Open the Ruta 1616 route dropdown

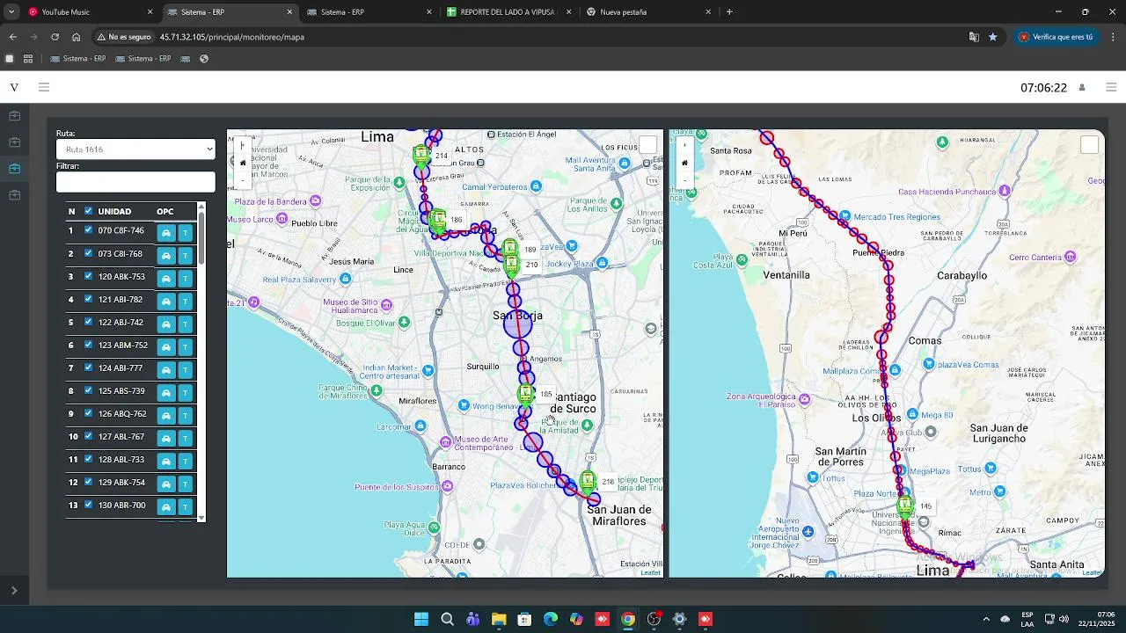[135, 149]
